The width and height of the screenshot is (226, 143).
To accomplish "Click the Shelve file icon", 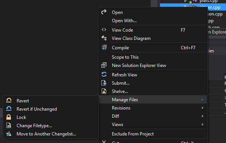I will [104, 91].
